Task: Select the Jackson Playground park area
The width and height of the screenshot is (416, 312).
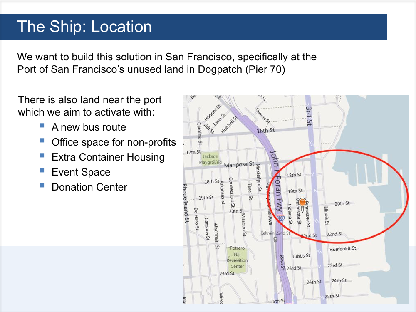Action: click(210, 159)
